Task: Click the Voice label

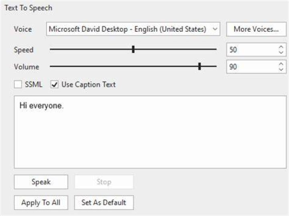Action: point(23,29)
